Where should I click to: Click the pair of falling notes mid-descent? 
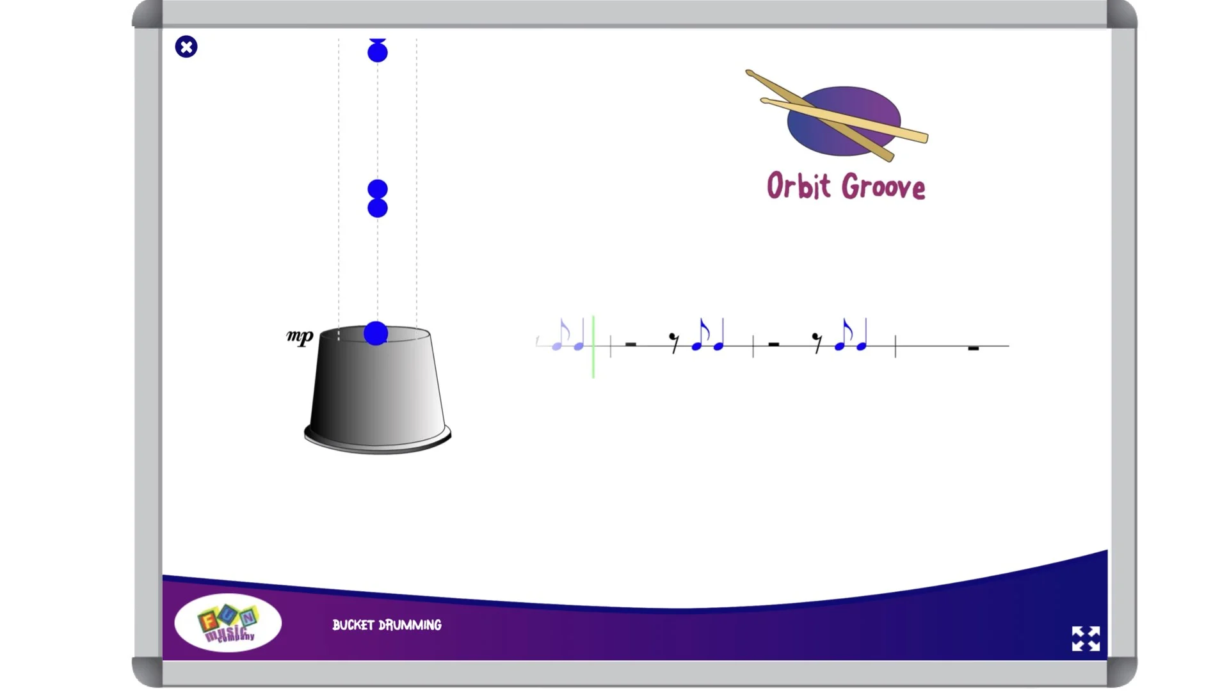pos(376,197)
